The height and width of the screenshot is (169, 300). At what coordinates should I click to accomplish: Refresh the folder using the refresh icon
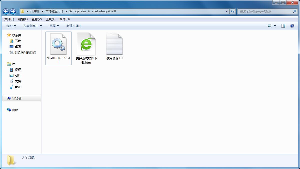(x=233, y=11)
